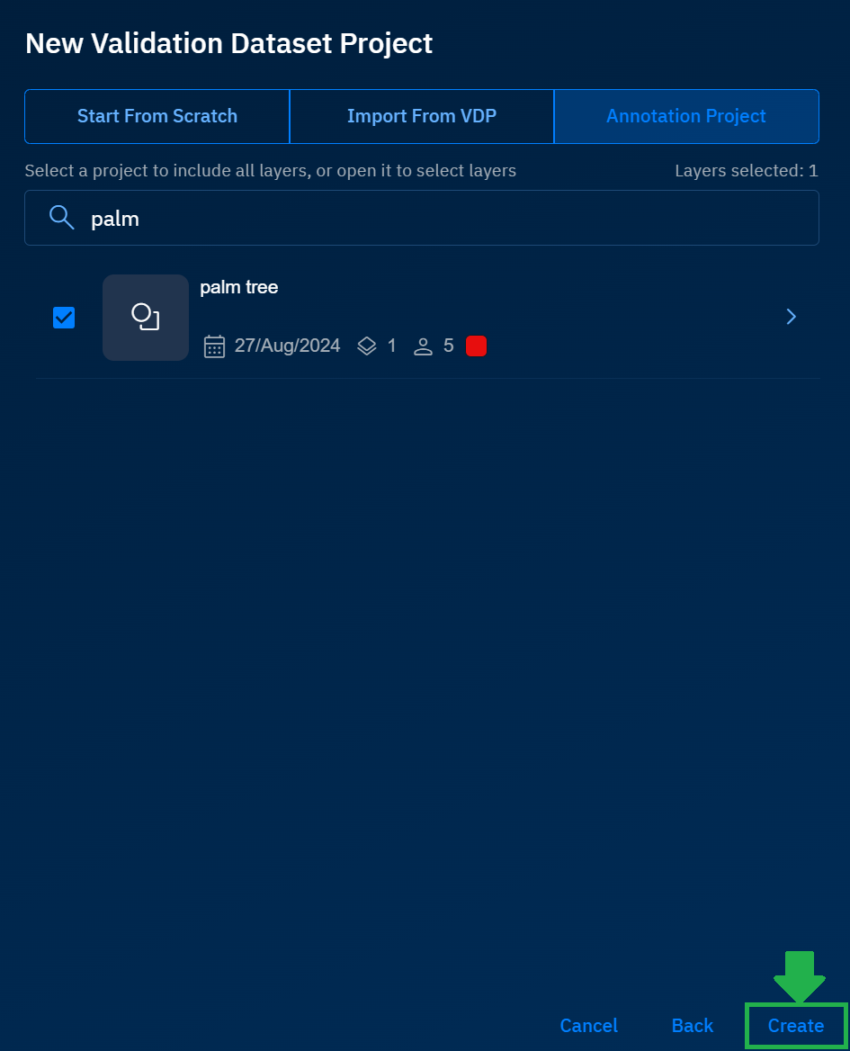850x1051 pixels.
Task: Click the "palm tree" project name
Action: click(x=239, y=287)
